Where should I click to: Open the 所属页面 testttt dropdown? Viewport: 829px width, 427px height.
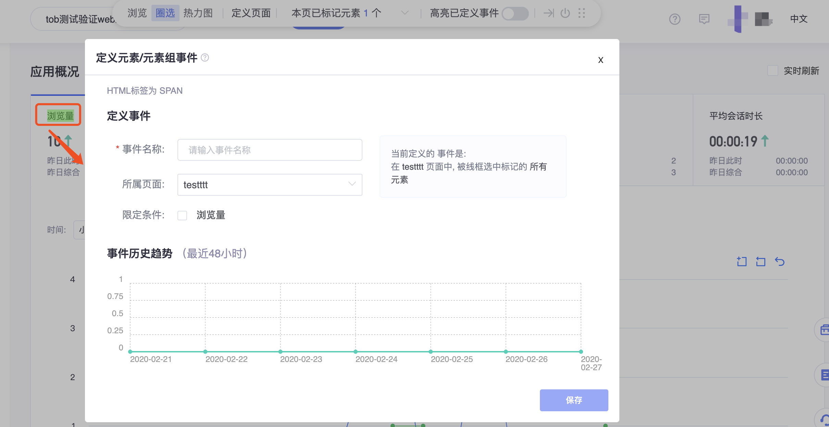[x=270, y=185]
